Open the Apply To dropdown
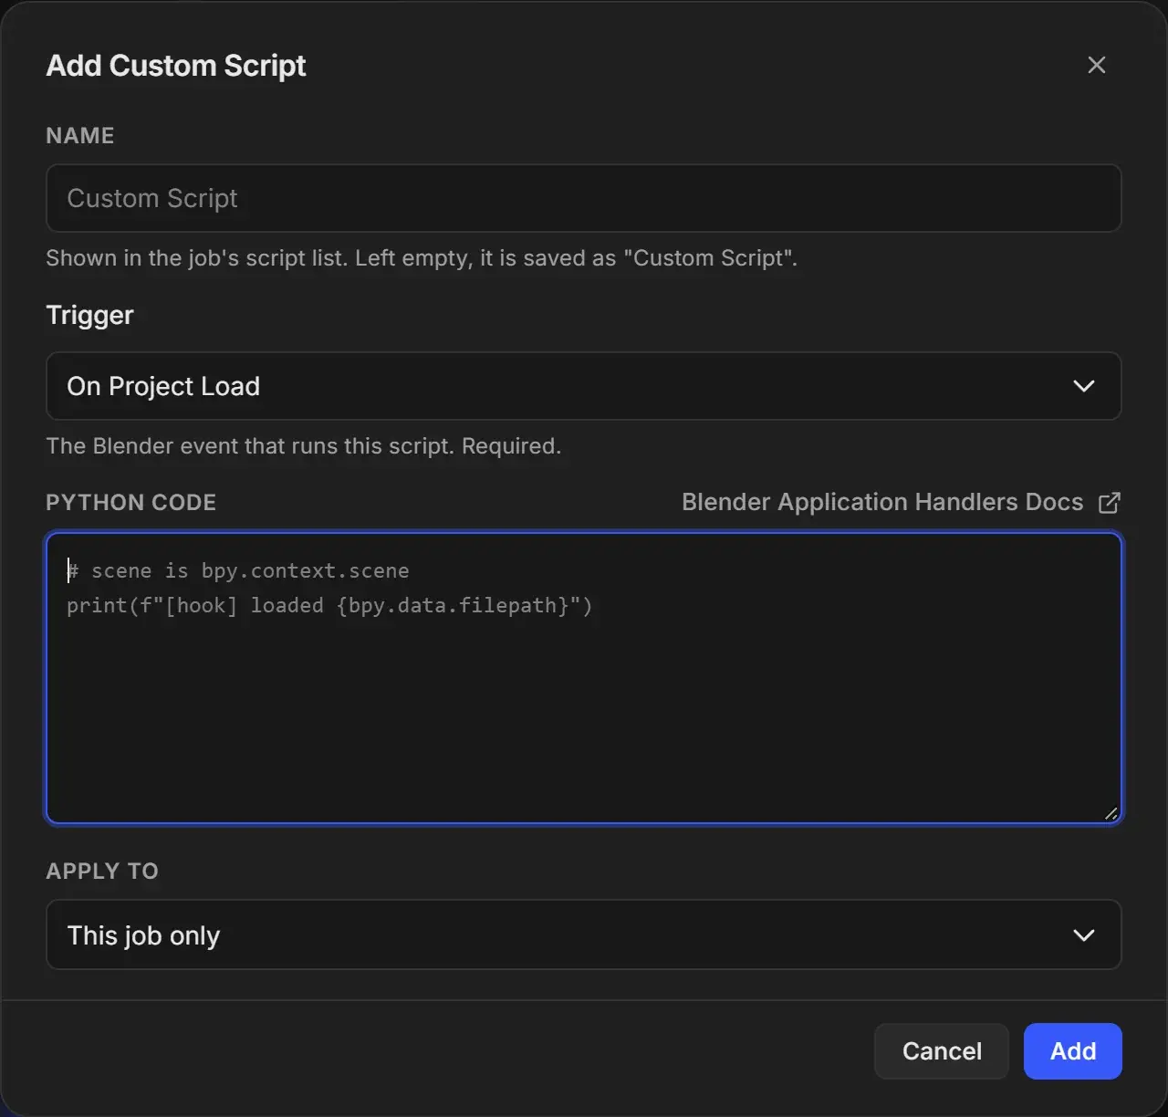The width and height of the screenshot is (1168, 1117). [583, 934]
